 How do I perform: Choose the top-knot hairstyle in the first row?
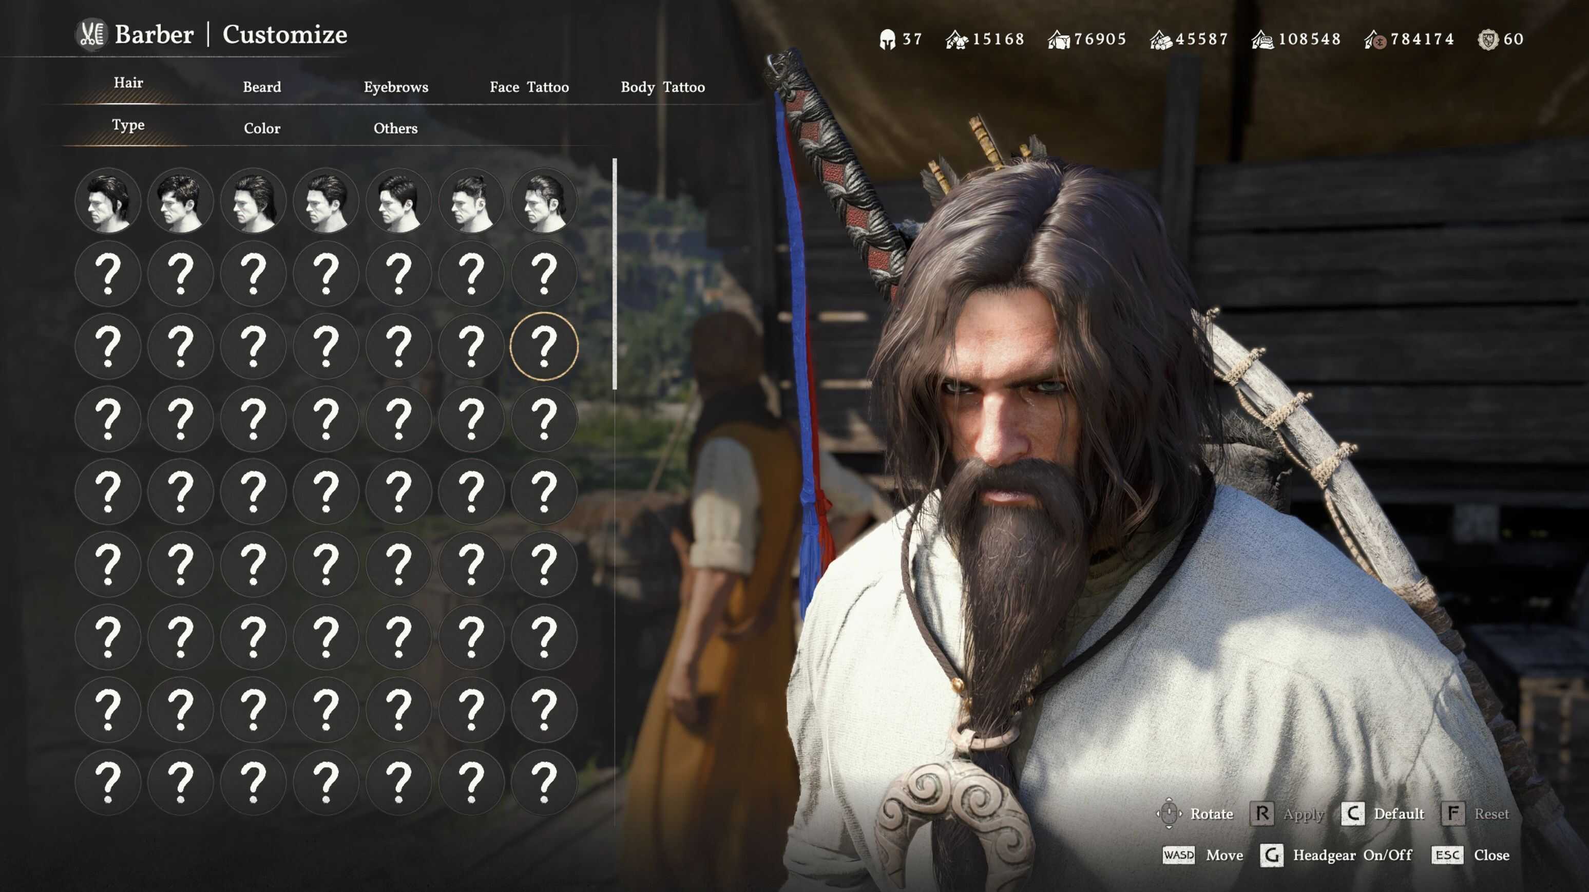pyautogui.click(x=471, y=201)
